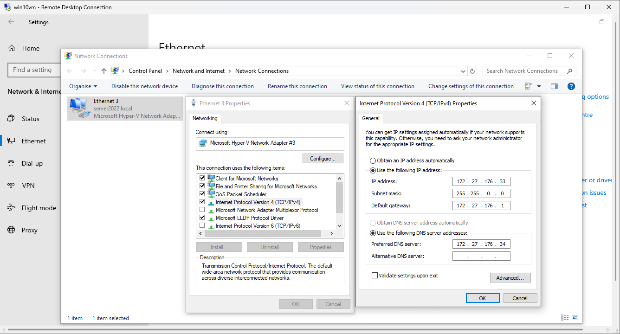Image resolution: width=620 pixels, height=334 pixels.
Task: Open the blue help question mark icon
Action: click(571, 86)
